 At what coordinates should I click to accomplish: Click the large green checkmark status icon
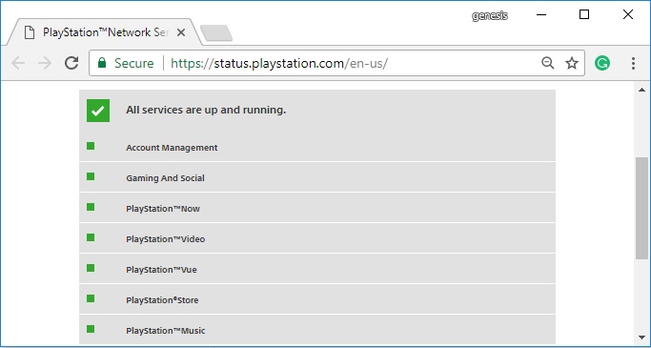point(98,111)
